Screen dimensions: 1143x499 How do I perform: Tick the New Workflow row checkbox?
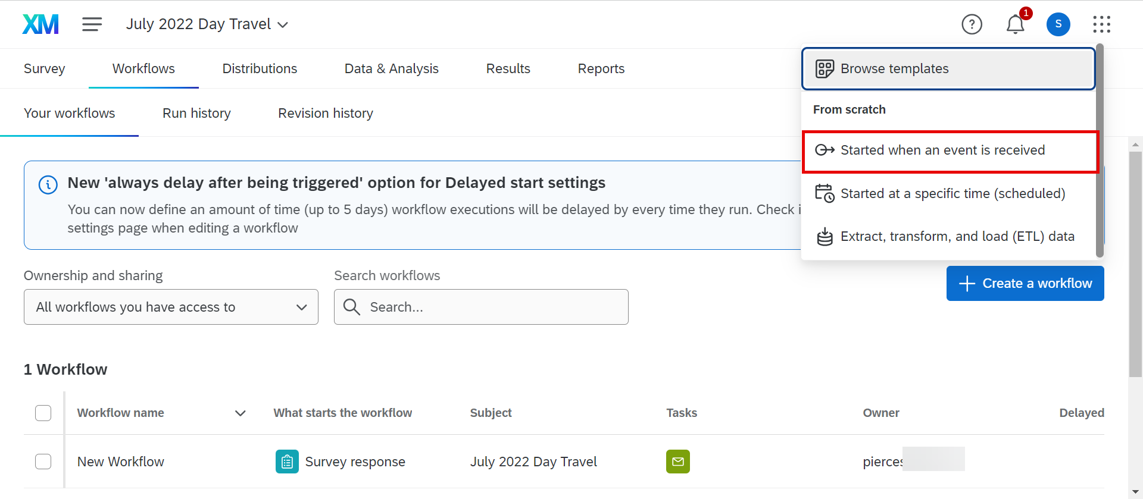coord(43,462)
